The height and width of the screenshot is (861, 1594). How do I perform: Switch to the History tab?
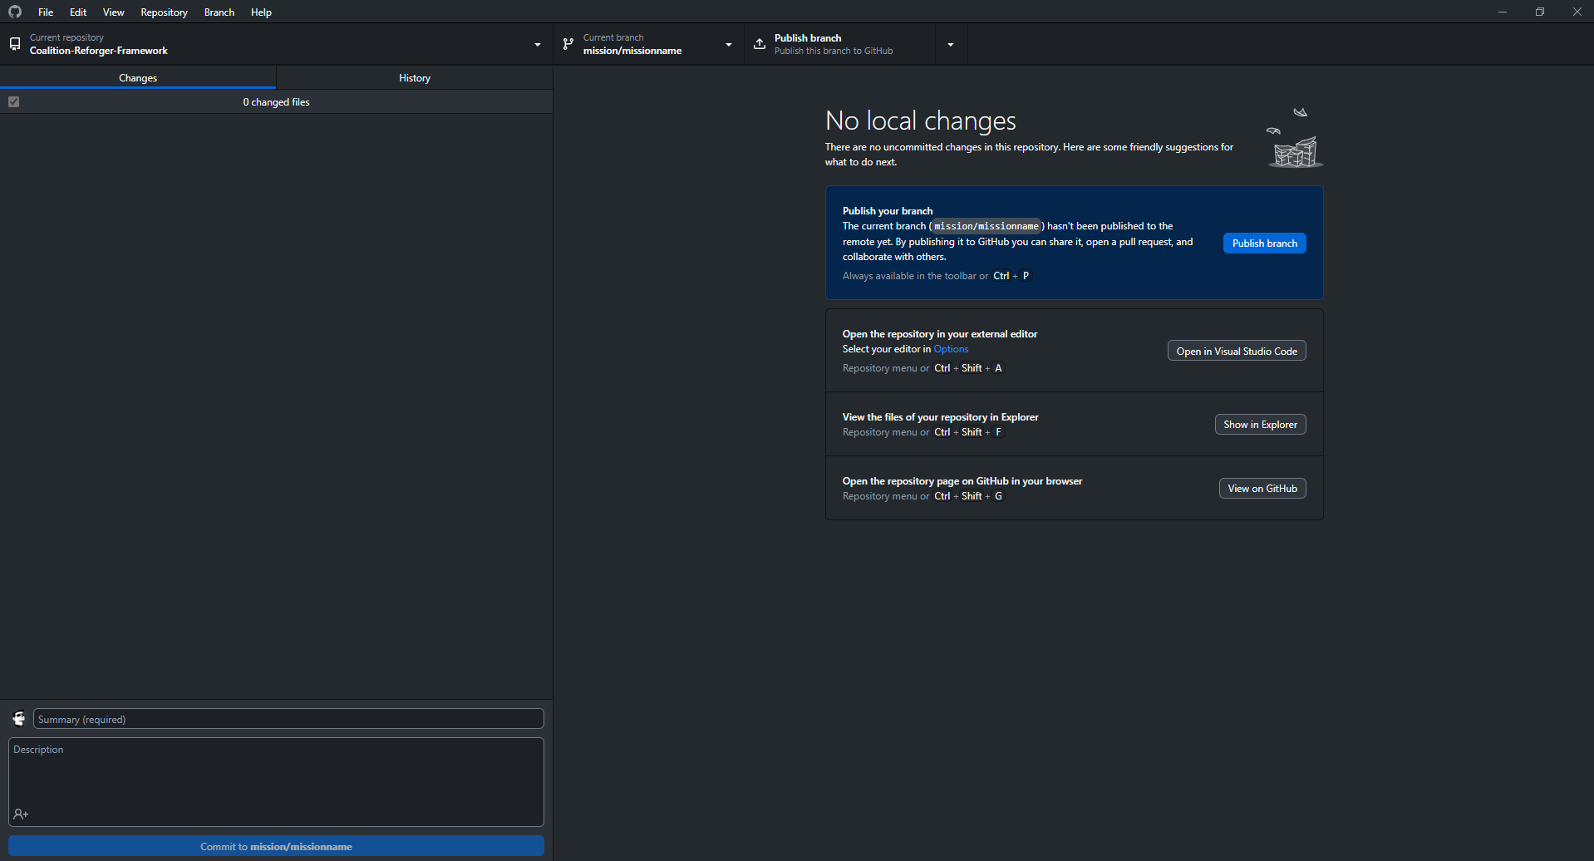[x=414, y=78]
